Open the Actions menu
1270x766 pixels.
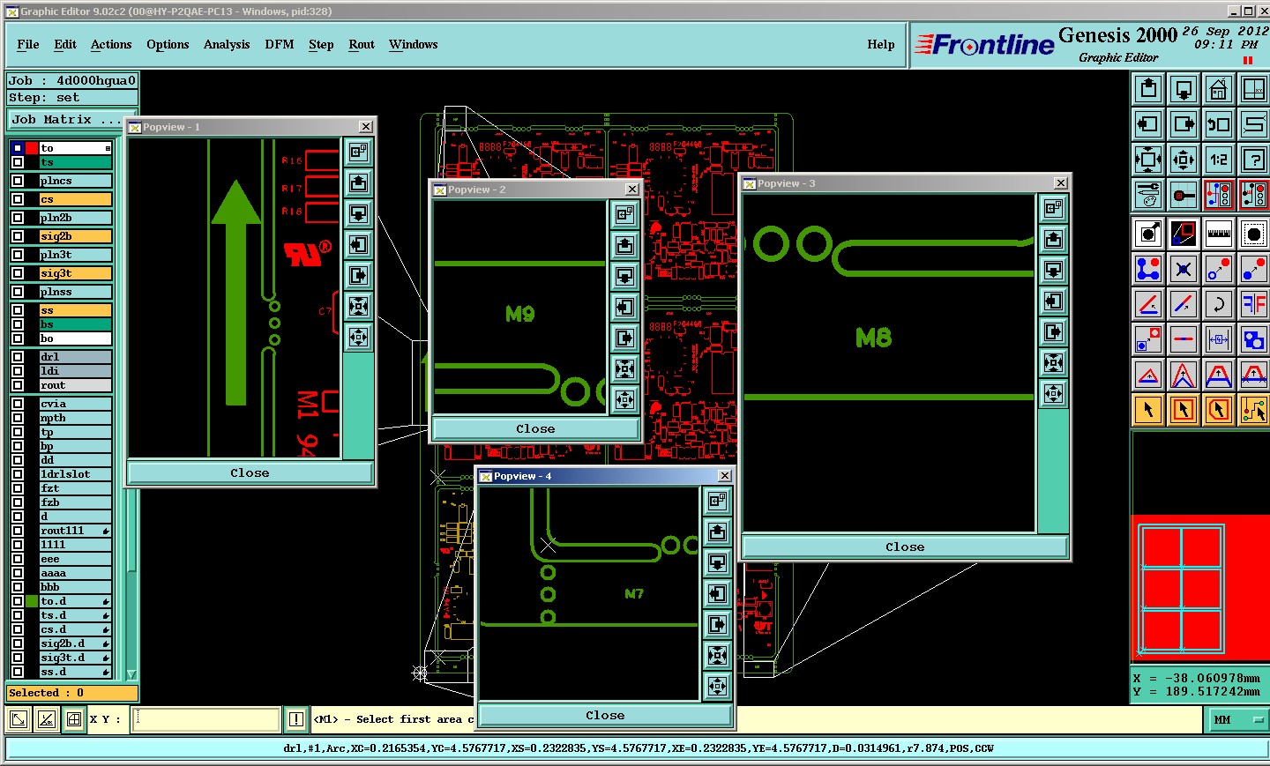[111, 44]
